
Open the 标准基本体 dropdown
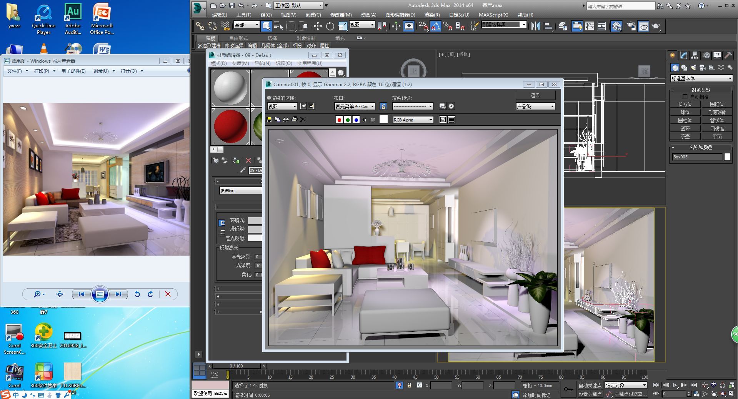point(701,78)
